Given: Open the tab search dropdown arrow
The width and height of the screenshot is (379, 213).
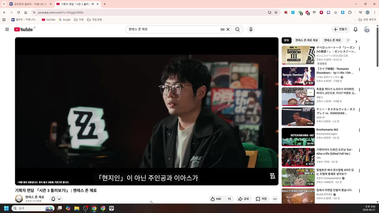Looking at the screenshot, I should pos(4,4).
